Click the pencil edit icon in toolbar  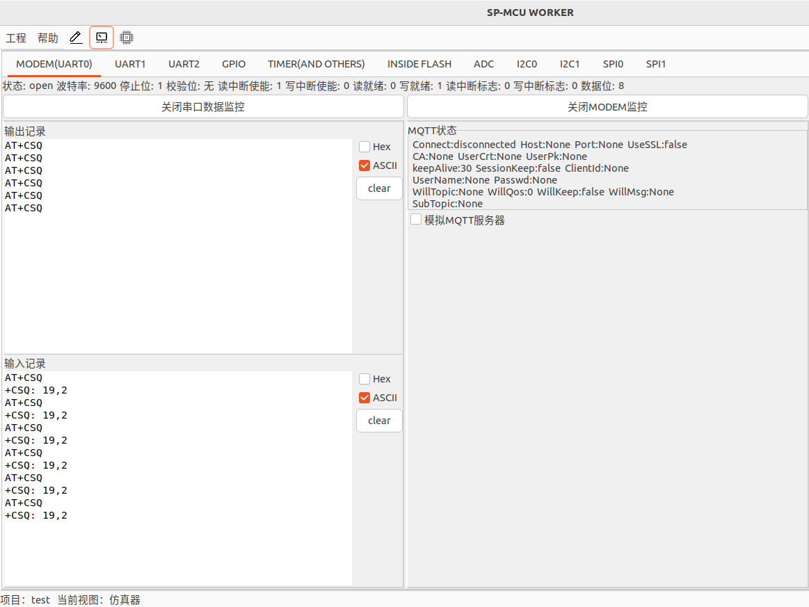tap(76, 38)
